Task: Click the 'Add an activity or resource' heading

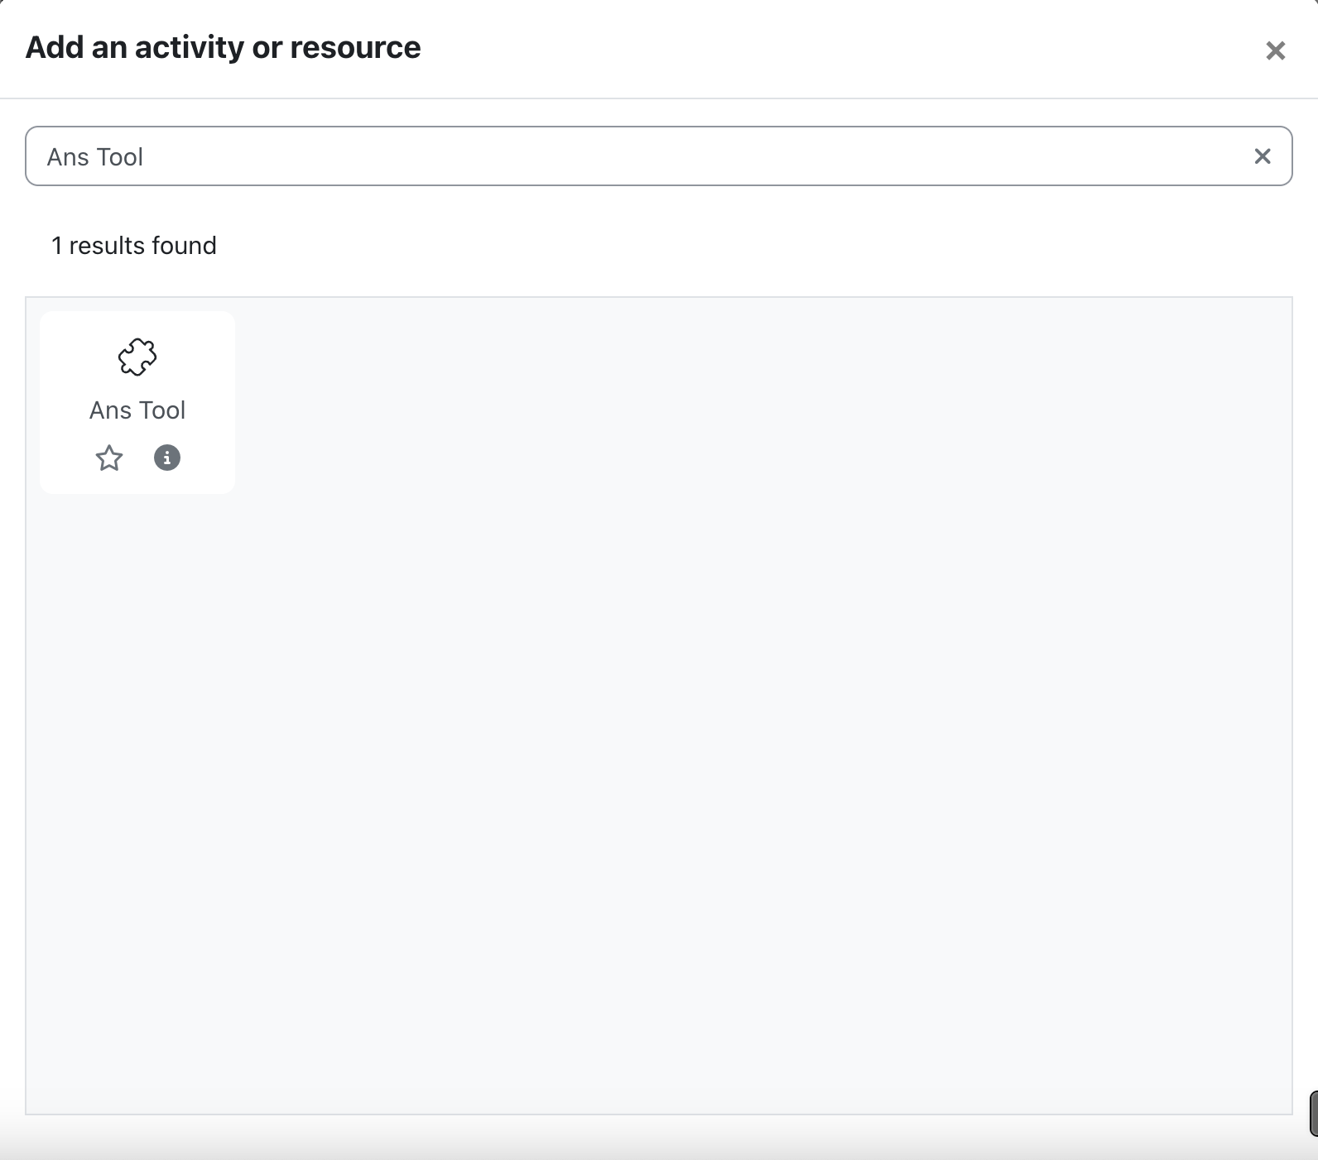Action: pos(224,47)
